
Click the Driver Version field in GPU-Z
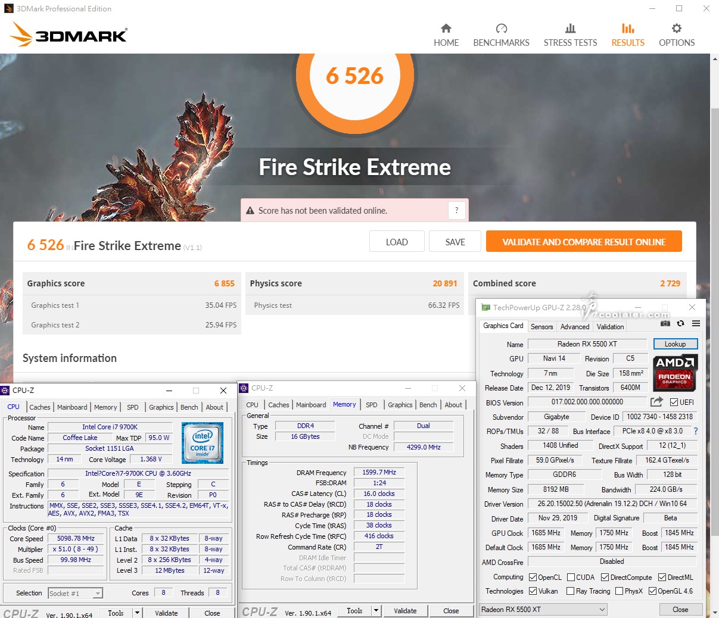(x=612, y=504)
